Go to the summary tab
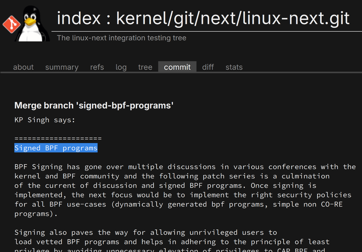This screenshot has height=252, width=362. click(x=62, y=67)
